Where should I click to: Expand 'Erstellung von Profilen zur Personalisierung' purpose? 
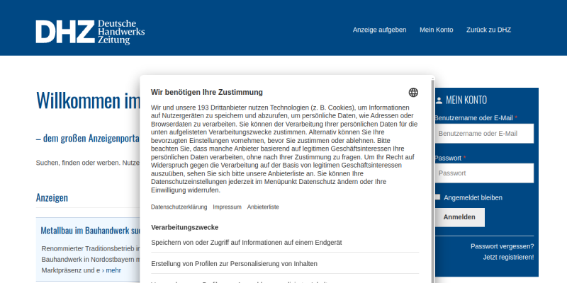click(285, 264)
